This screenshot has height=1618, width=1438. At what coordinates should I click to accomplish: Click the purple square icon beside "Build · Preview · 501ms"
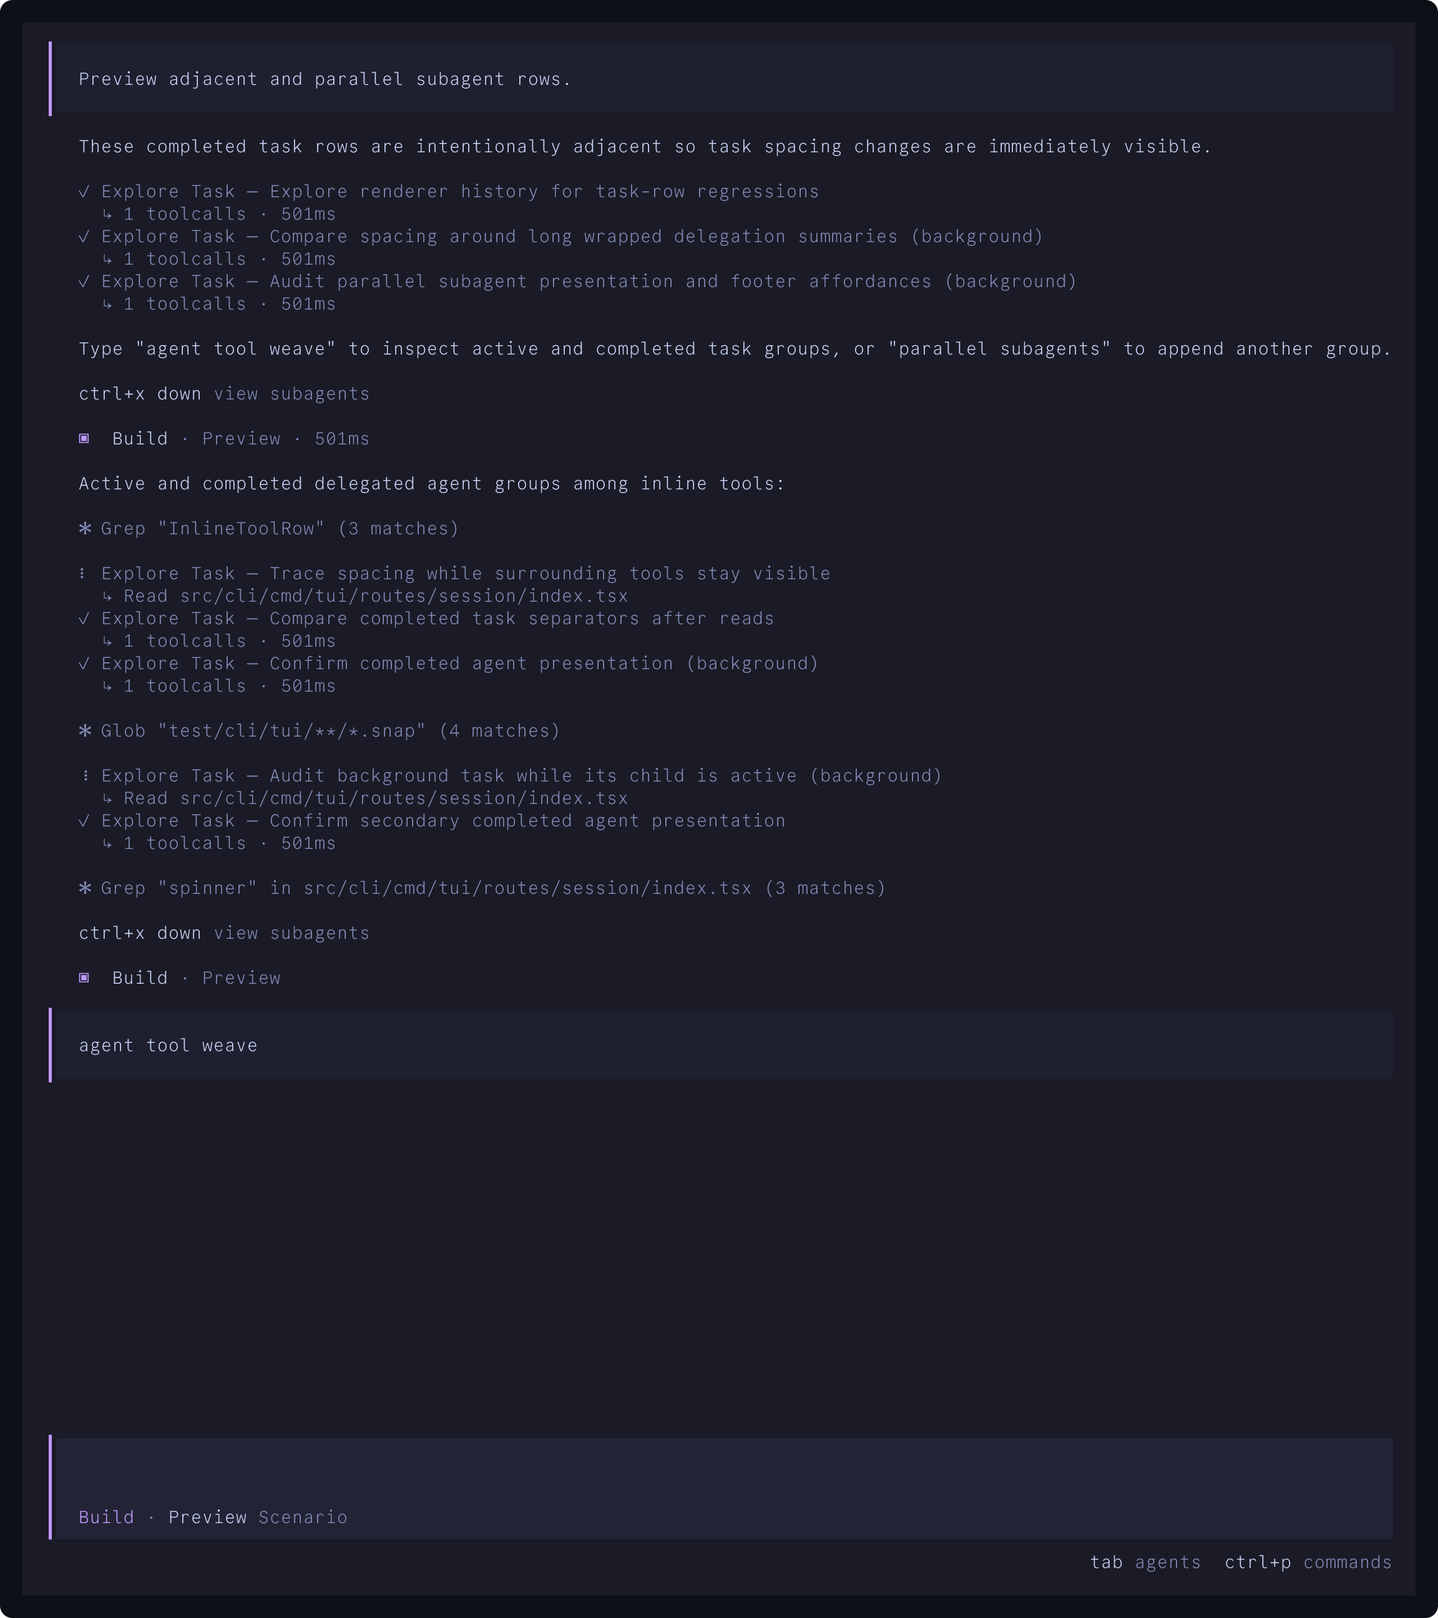tap(84, 439)
